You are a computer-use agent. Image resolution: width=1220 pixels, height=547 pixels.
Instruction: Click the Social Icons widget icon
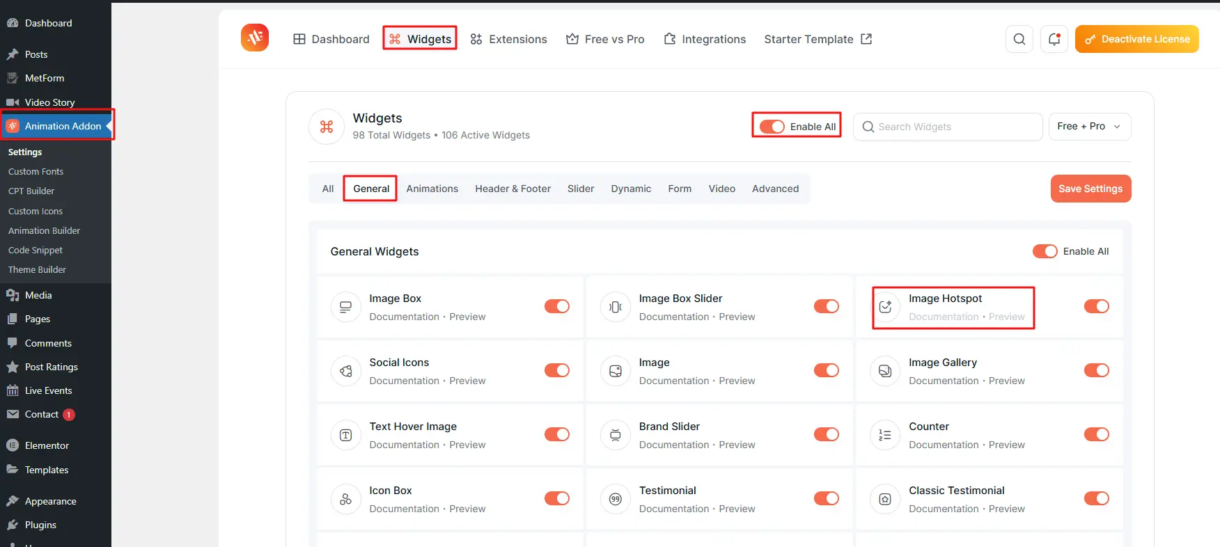coord(346,371)
